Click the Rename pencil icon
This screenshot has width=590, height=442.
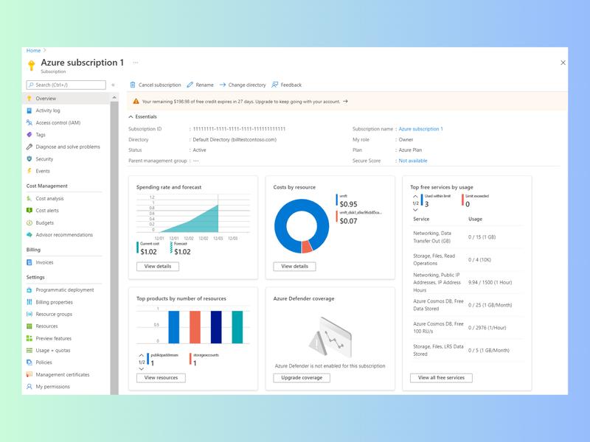[x=190, y=85]
